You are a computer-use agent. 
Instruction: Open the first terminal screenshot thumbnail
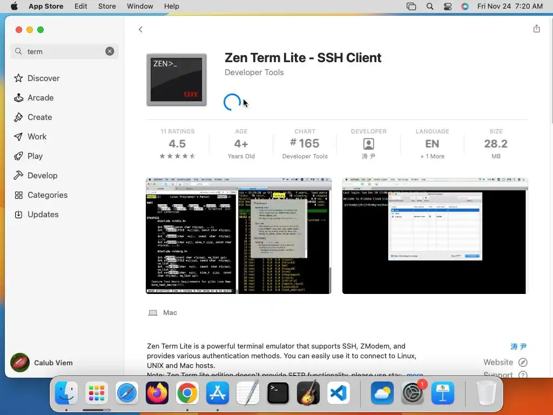(x=239, y=236)
